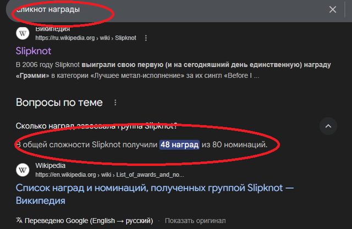Open the three-dot menu next to 'Вопросы по теме'
352x229 pixels.
[115, 103]
